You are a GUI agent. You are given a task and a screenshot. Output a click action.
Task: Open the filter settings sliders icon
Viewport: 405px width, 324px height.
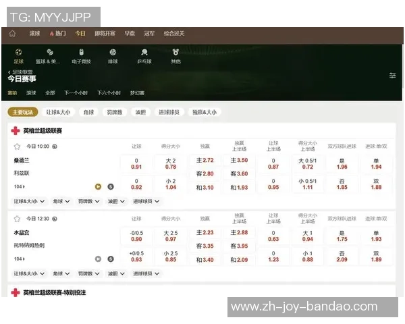(x=393, y=76)
